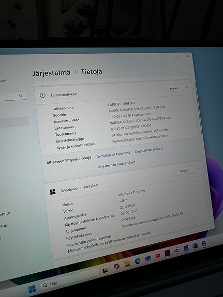The width and height of the screenshot is (223, 297).
Task: Launch File Explorer from the taskbar
Action: pos(127,264)
